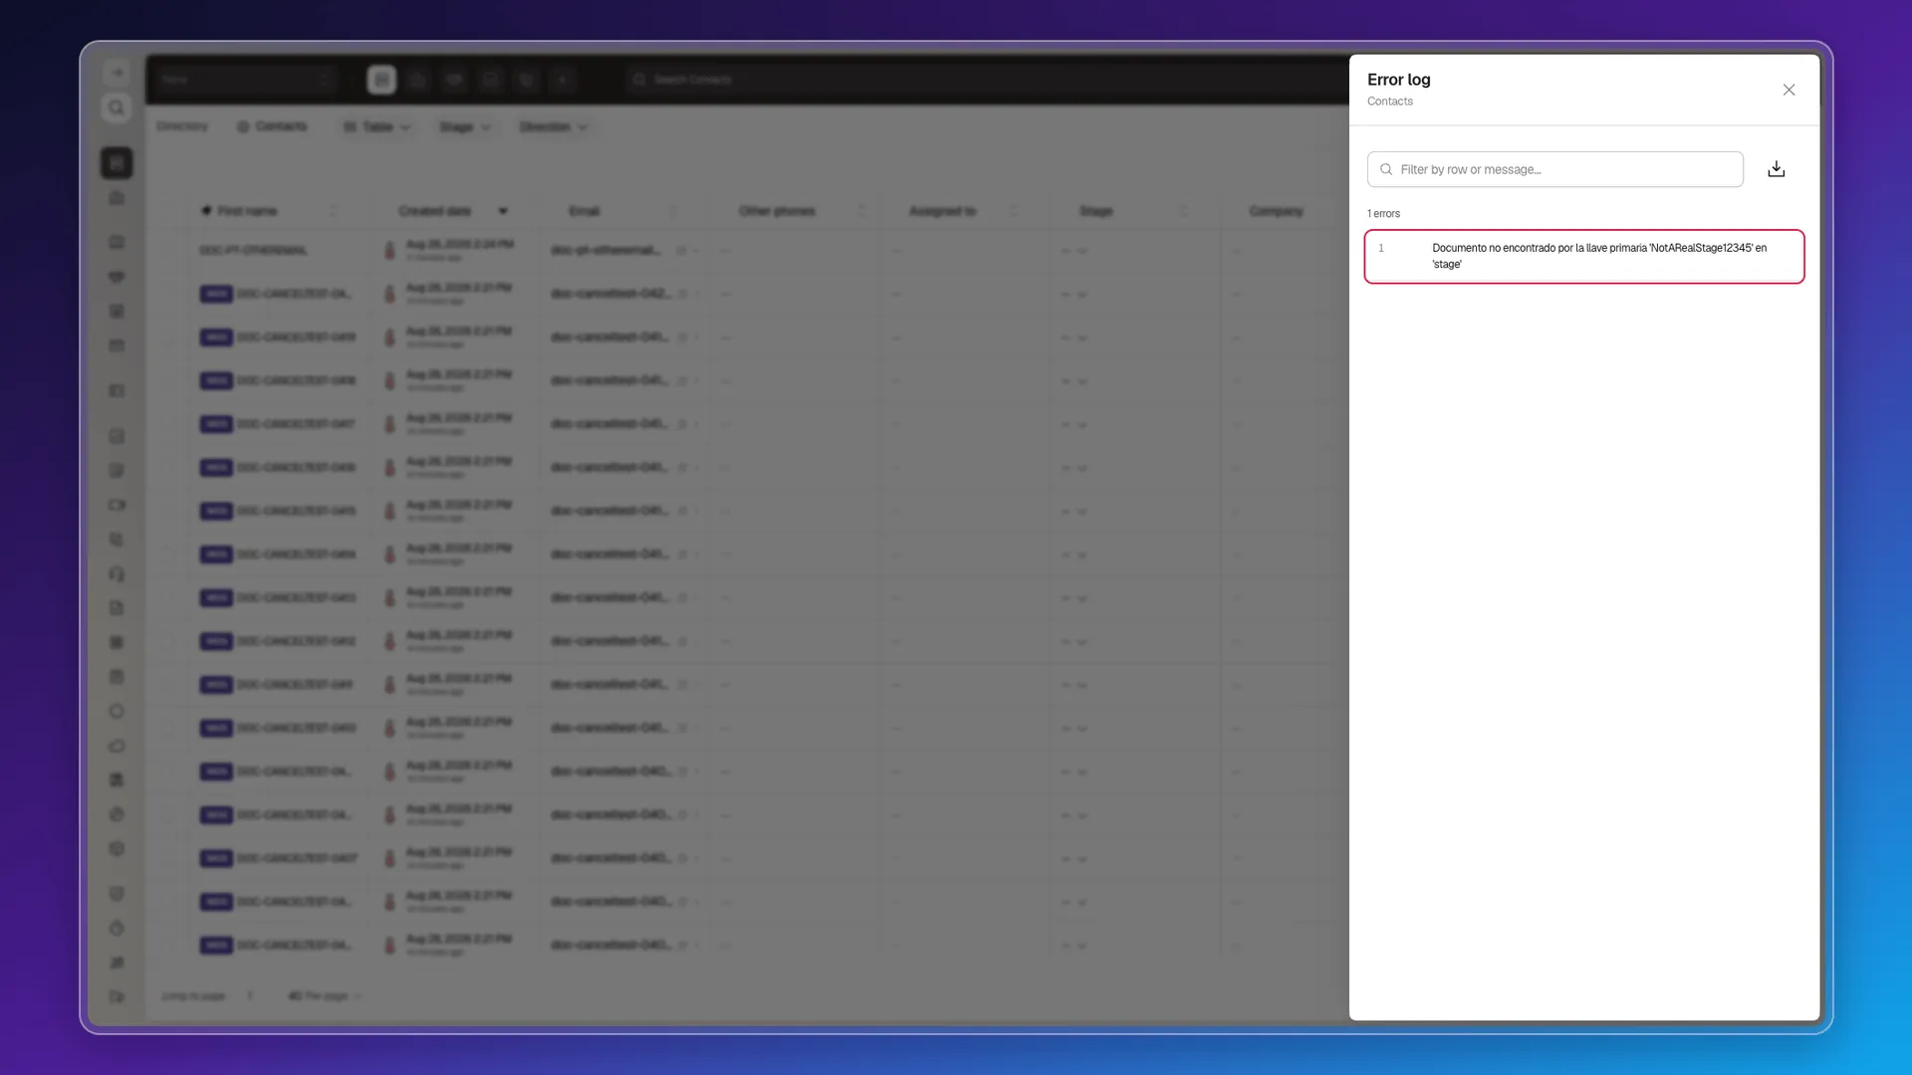Image resolution: width=1912 pixels, height=1075 pixels.
Task: Click the Contacts subtitle in Error log
Action: 1389,102
